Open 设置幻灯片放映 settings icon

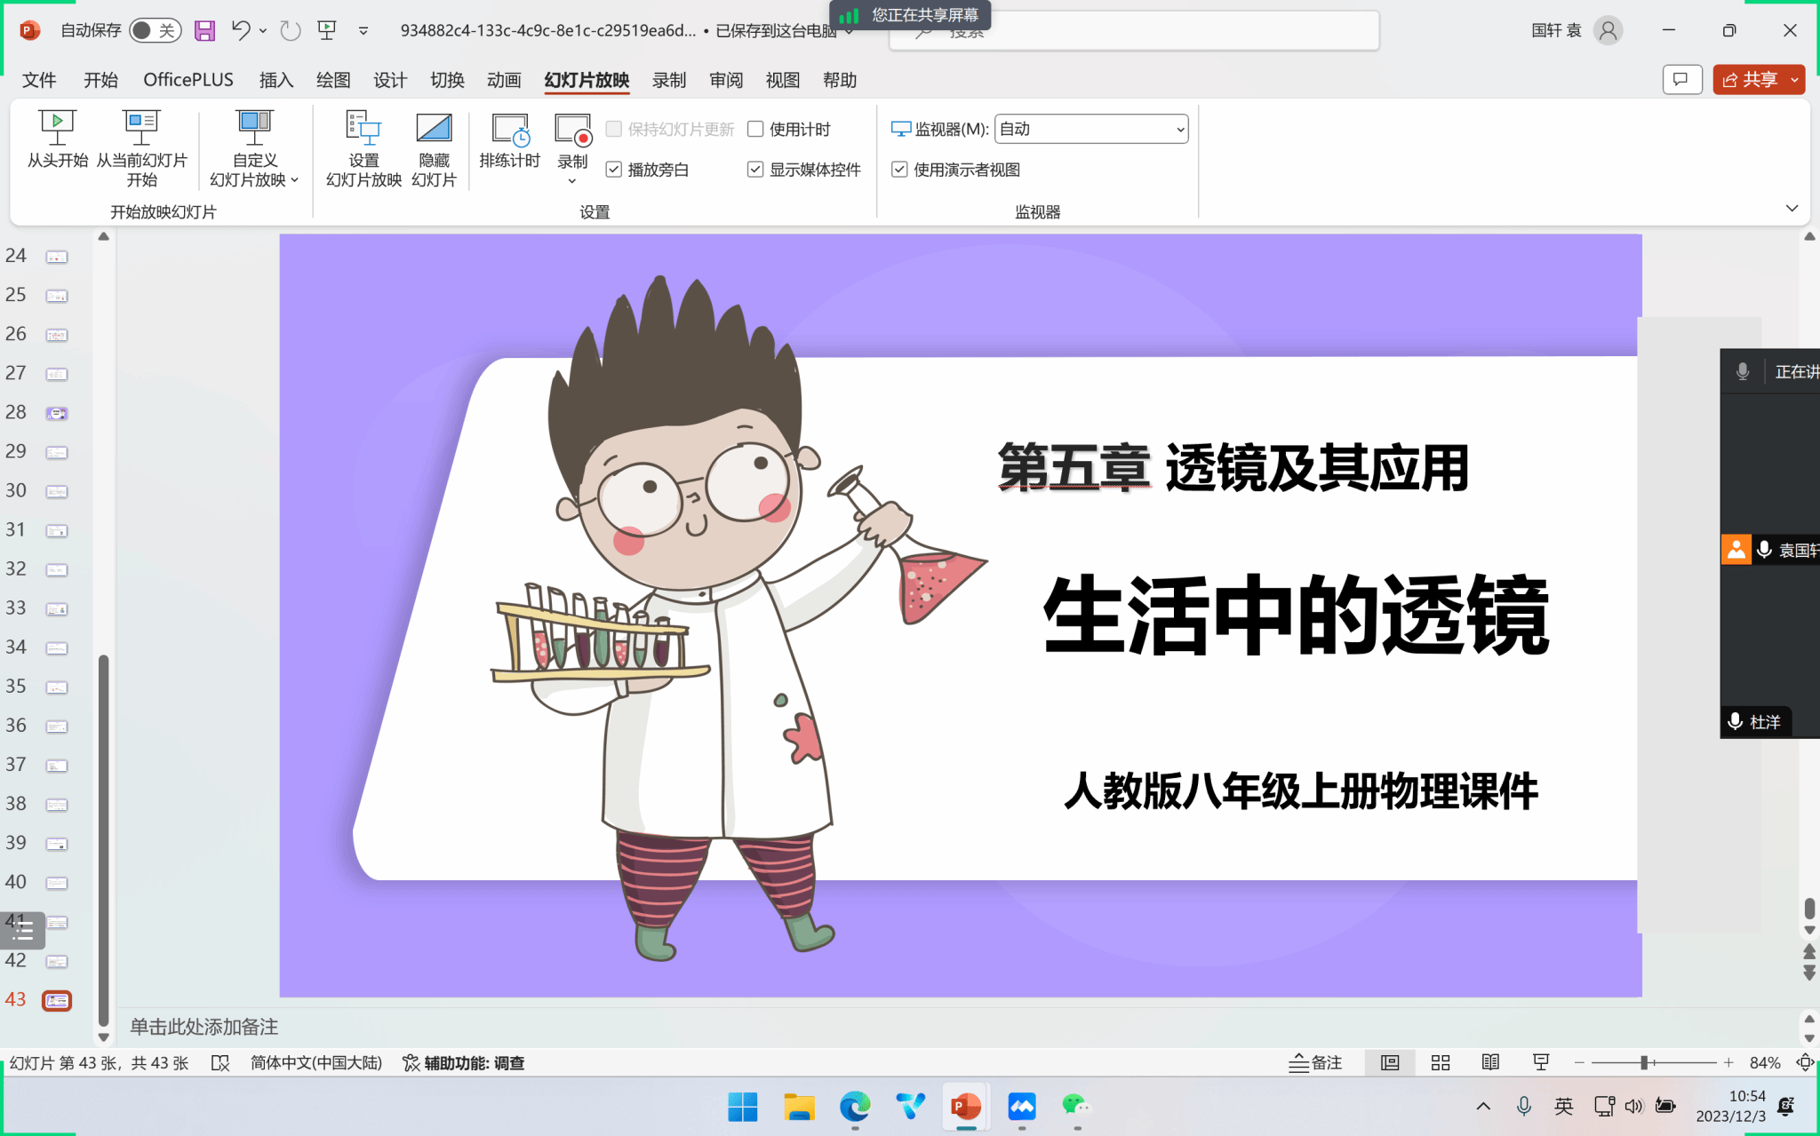363,128
